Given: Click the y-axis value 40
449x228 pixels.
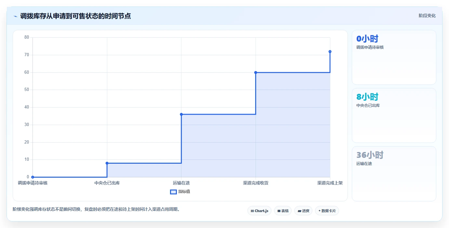Looking at the screenshot, I should click(x=27, y=107).
